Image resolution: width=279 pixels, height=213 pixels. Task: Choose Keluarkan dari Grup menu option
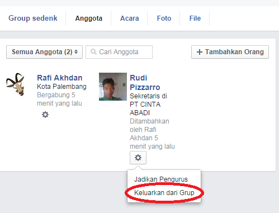click(x=164, y=193)
